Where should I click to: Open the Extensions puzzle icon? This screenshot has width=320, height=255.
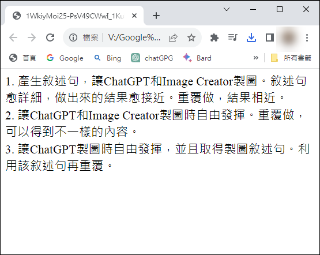(214, 37)
